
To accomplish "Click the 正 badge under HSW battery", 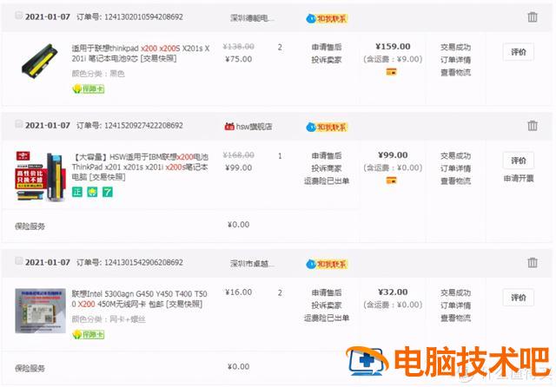I will click(77, 192).
